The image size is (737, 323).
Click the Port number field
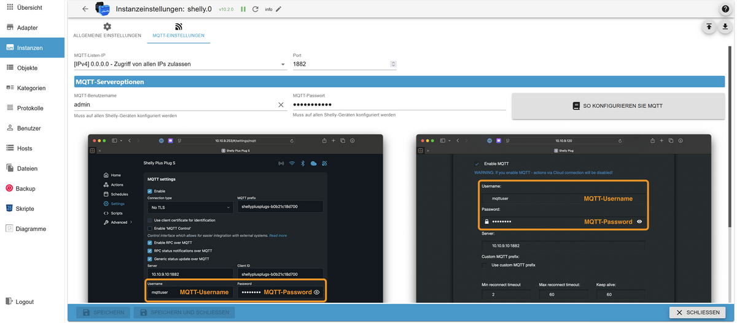click(x=341, y=64)
